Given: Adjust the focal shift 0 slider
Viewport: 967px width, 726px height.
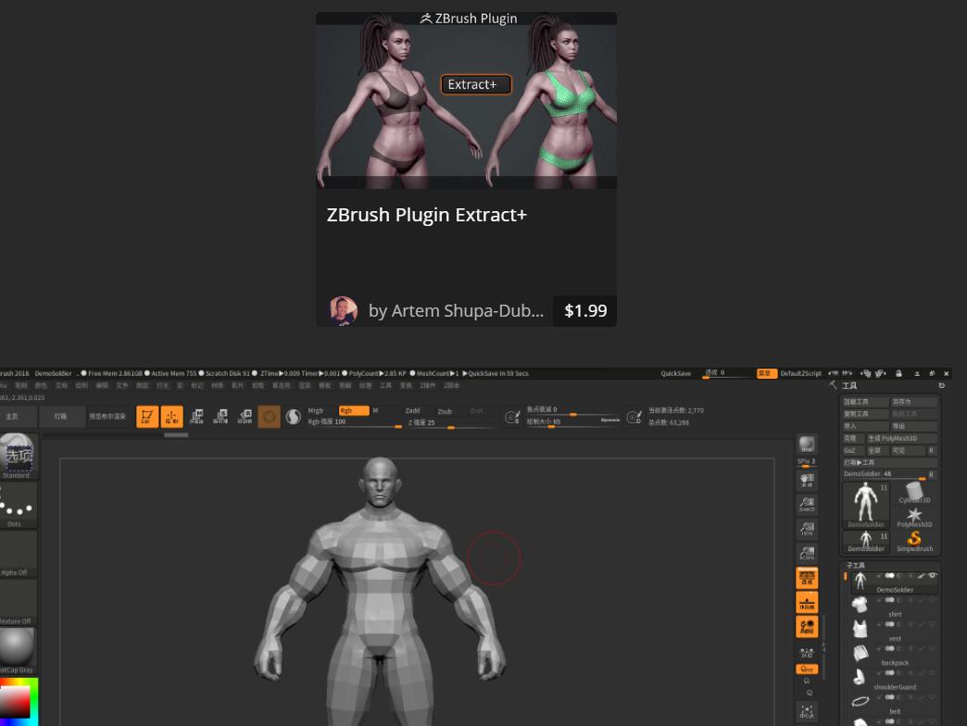Looking at the screenshot, I should pos(572,410).
